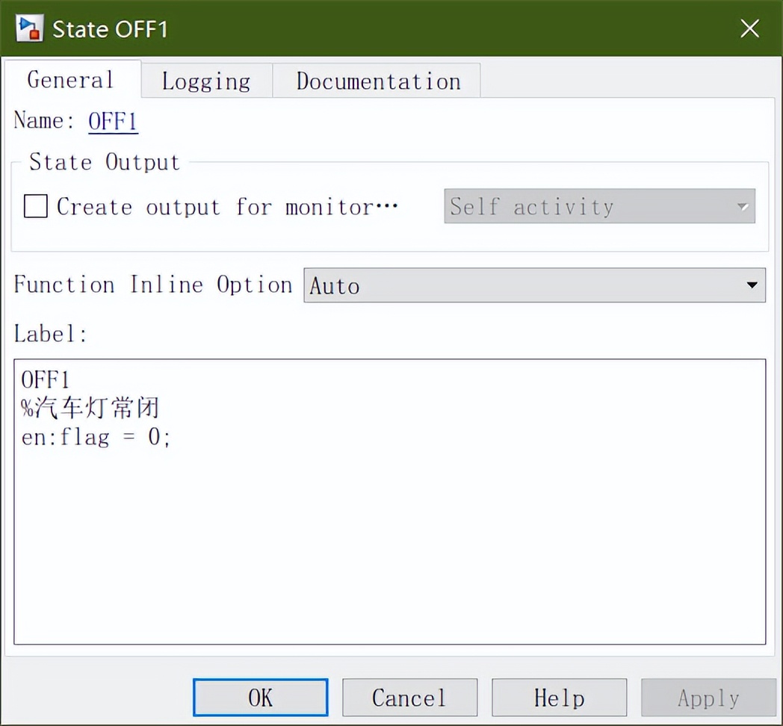The image size is (783, 726).
Task: Select the OFF1 text in label editor
Action: 46,379
